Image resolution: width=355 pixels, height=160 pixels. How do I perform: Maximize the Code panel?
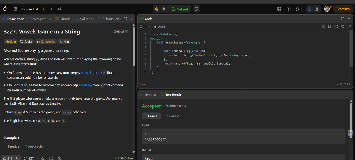343,19
